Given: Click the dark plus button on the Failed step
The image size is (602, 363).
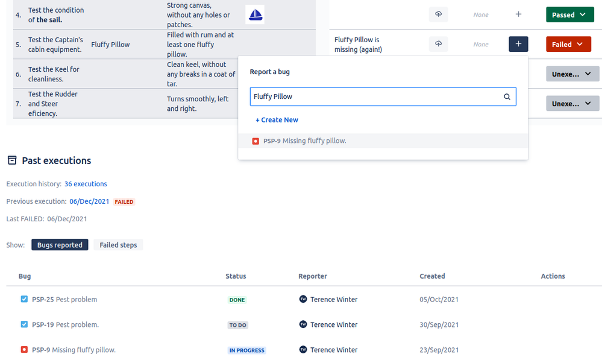Looking at the screenshot, I should (x=518, y=43).
